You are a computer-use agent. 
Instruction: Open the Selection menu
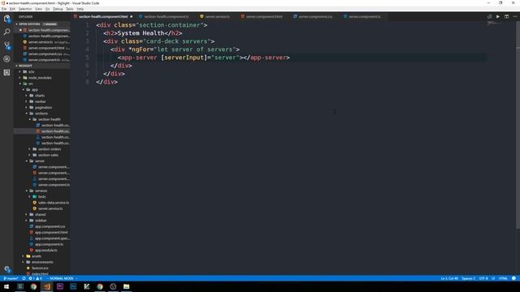click(25, 9)
